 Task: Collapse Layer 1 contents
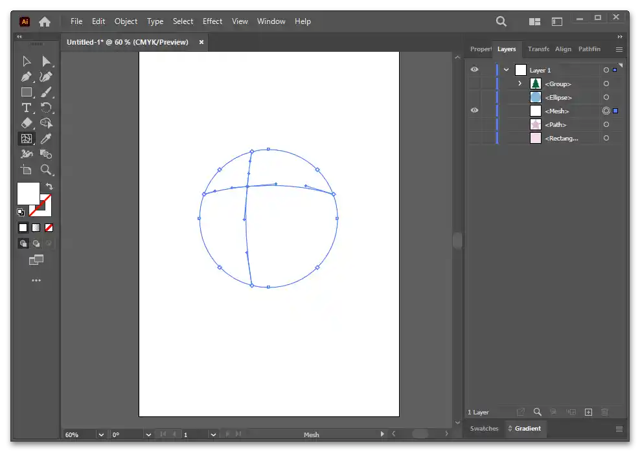[506, 70]
